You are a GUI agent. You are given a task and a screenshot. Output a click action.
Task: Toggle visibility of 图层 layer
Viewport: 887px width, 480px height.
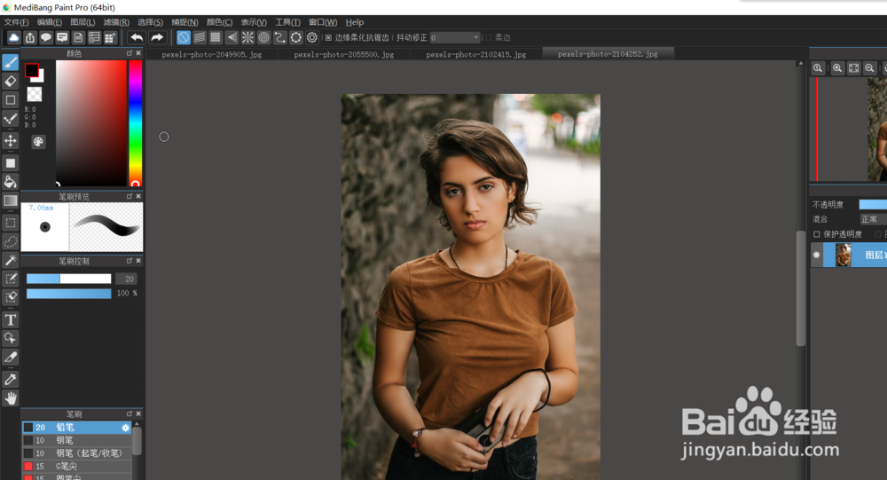pos(816,255)
